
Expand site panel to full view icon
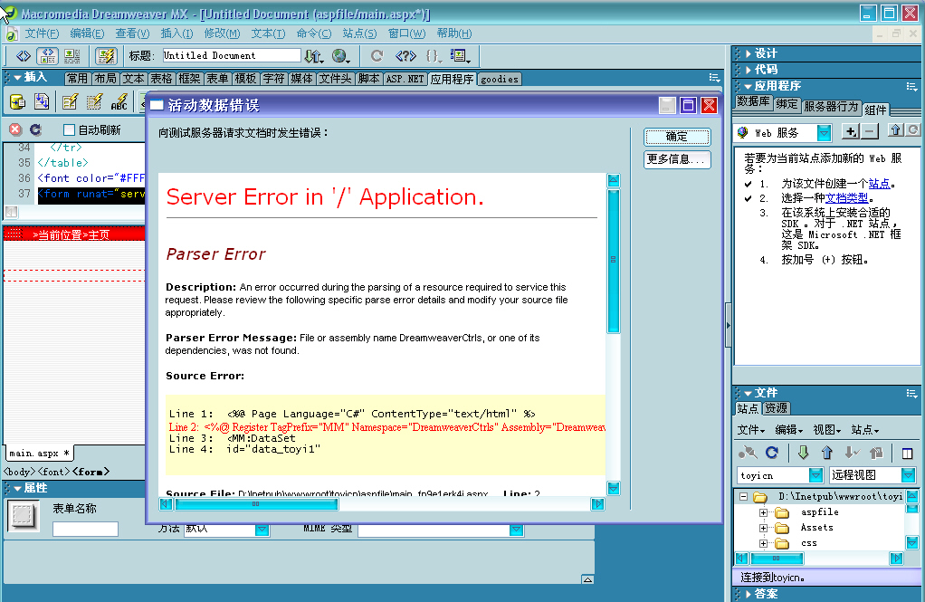(907, 454)
